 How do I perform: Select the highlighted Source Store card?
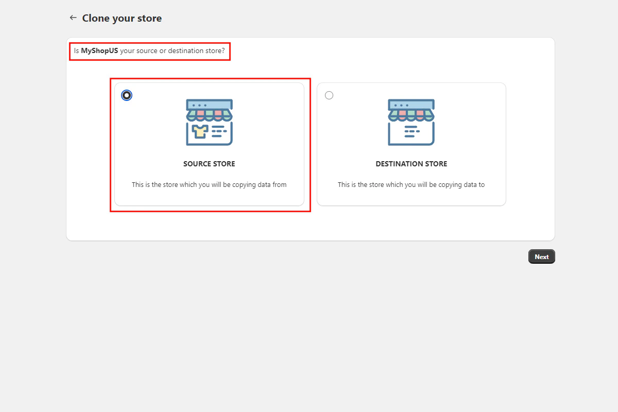209,144
